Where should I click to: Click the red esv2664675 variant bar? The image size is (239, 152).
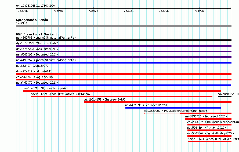[x=209, y=125]
